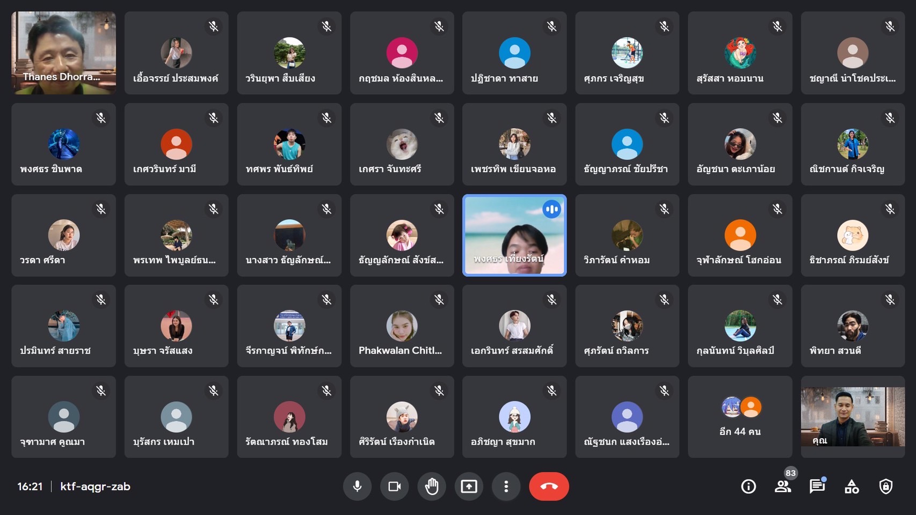This screenshot has width=916, height=515.
Task: Expand the 'อีก 44 คน' additional participants tile
Action: pos(740,417)
